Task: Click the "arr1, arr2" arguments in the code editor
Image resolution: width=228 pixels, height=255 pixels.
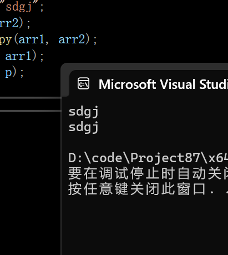Action: tap(52, 39)
